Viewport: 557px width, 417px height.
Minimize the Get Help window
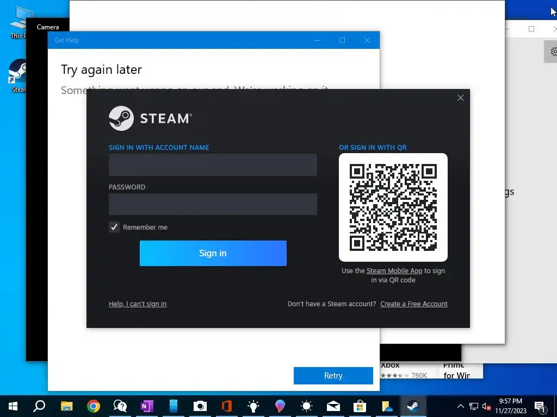click(x=317, y=40)
